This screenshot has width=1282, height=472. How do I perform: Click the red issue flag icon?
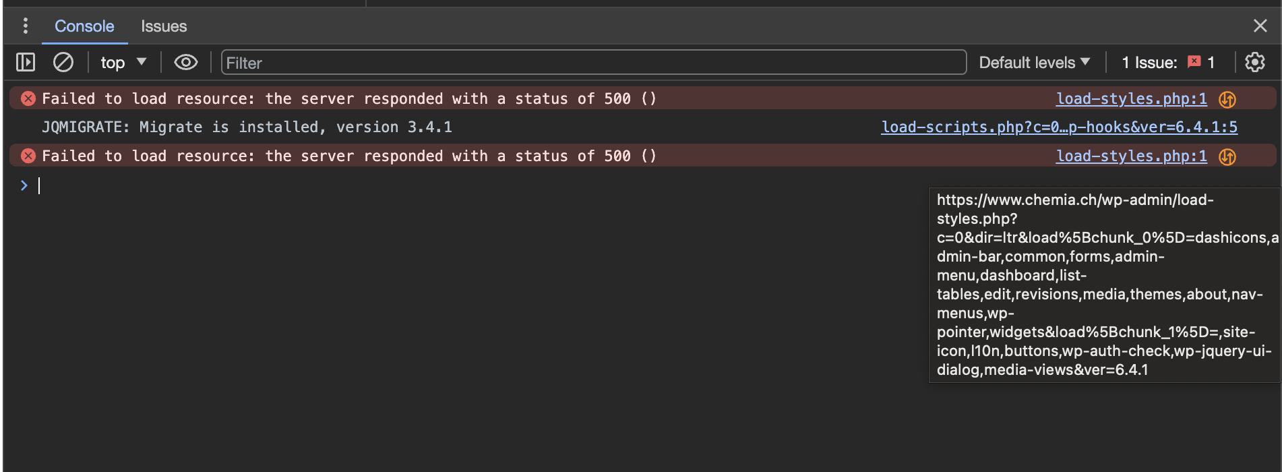(x=1194, y=62)
